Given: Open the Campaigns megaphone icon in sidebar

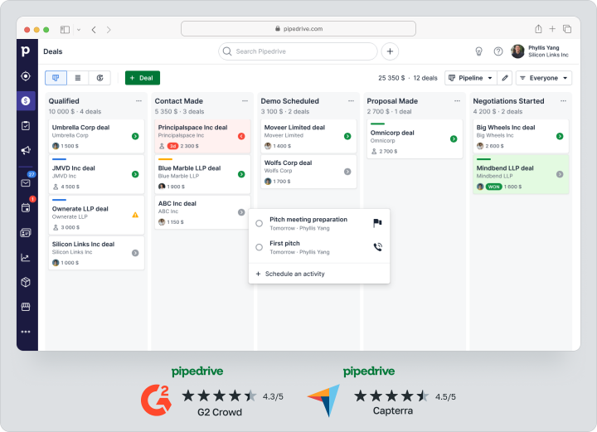Looking at the screenshot, I should pyautogui.click(x=26, y=150).
